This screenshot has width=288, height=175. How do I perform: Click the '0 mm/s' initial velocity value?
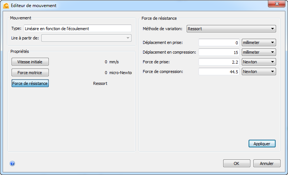112,62
